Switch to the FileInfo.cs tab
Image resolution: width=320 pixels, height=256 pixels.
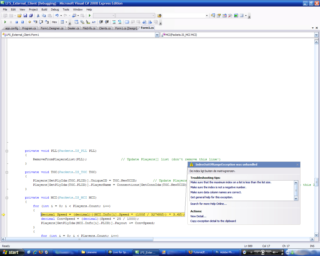[x=89, y=28]
